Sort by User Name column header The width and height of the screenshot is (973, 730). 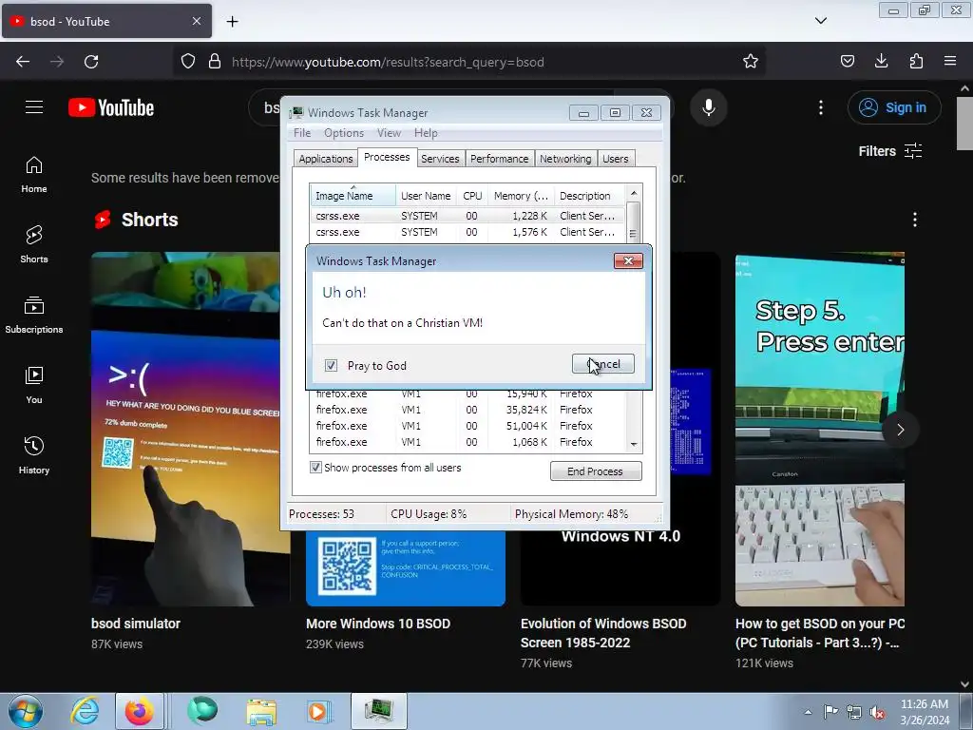pyautogui.click(x=426, y=196)
